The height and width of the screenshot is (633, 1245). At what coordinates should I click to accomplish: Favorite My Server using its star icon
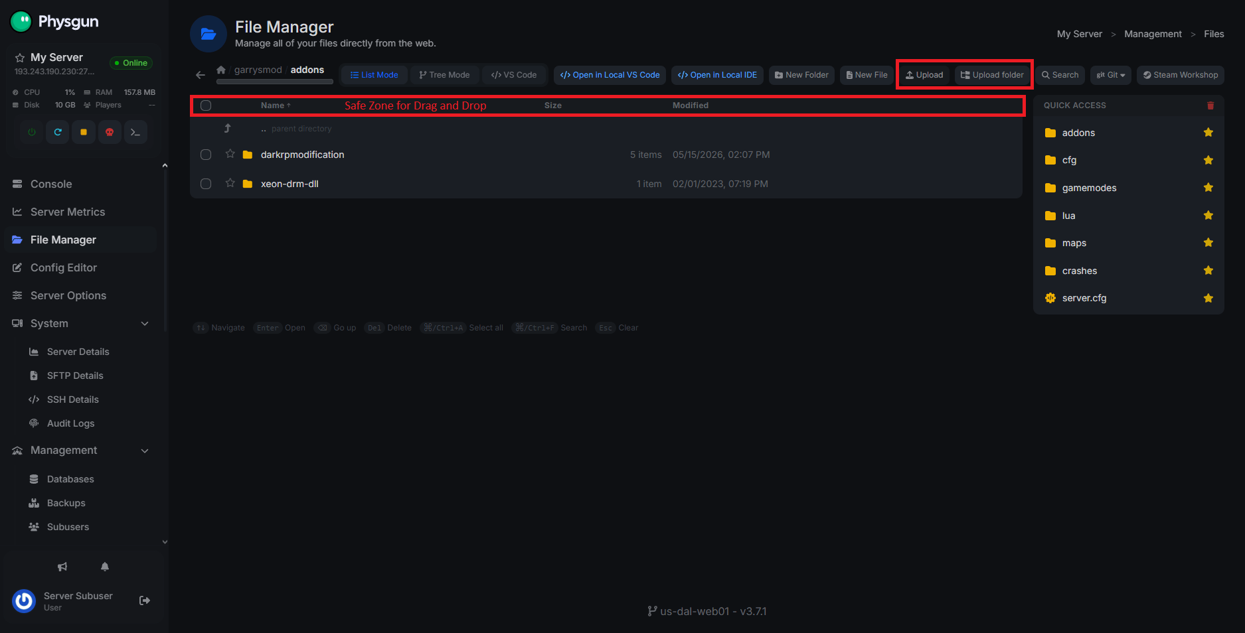click(20, 58)
